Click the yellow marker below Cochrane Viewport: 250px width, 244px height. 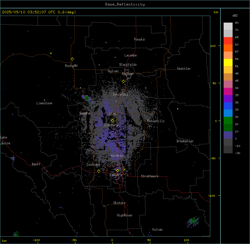coord(99,171)
